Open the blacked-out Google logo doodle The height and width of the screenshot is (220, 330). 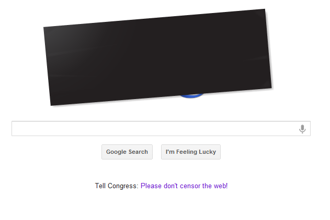[157, 57]
